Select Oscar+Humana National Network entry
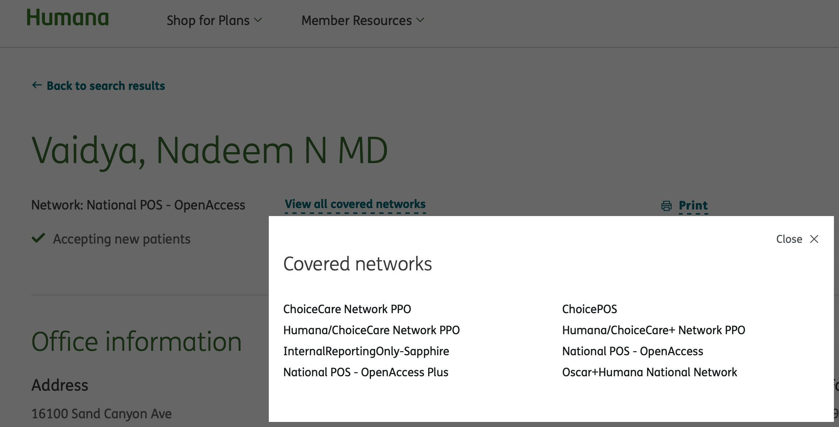 650,372
